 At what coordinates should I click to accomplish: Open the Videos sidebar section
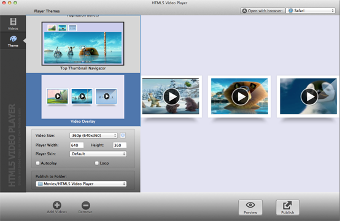pos(13,24)
